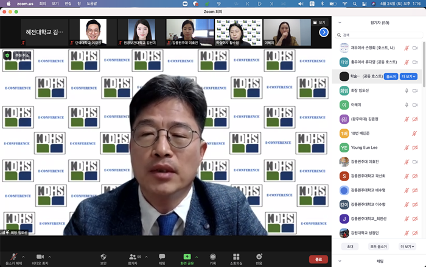Select 이혜미 video thumbnail
426x267 pixels.
click(287, 32)
